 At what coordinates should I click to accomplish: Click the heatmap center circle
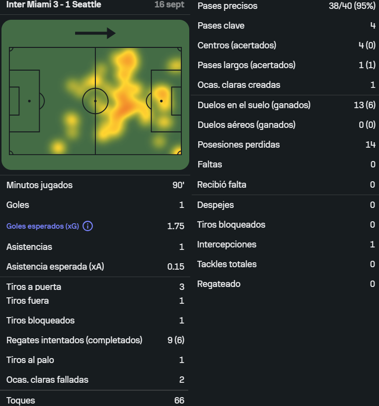click(95, 101)
